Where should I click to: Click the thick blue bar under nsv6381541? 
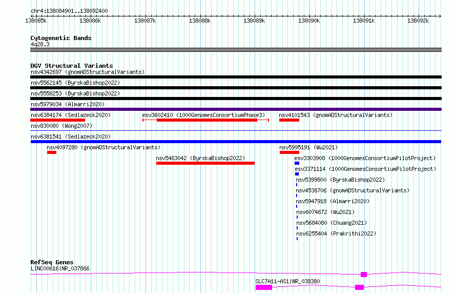[236, 142]
